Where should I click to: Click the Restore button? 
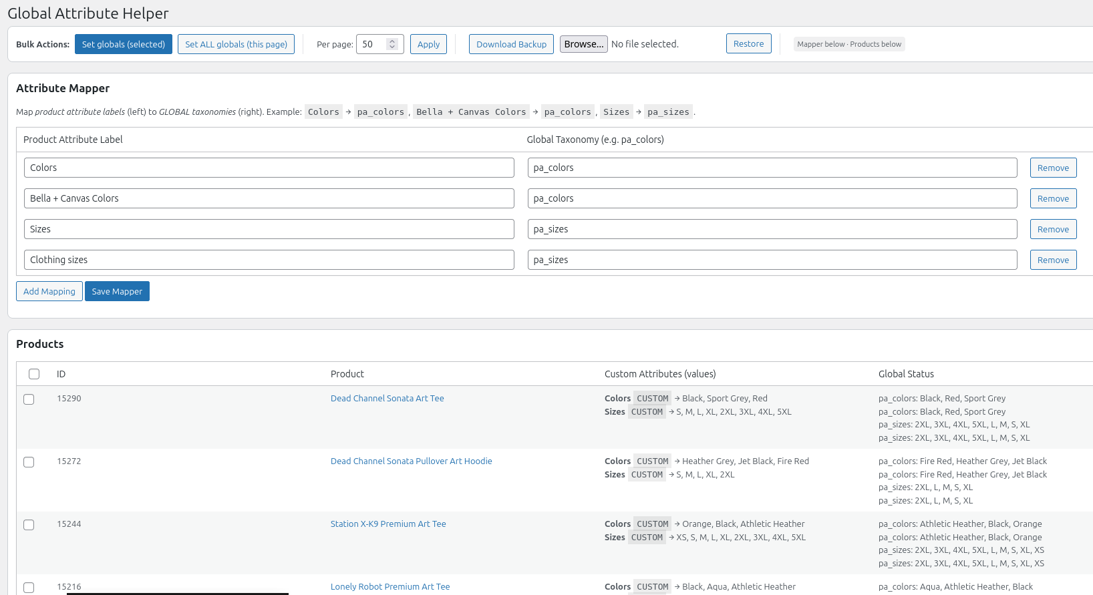point(748,43)
